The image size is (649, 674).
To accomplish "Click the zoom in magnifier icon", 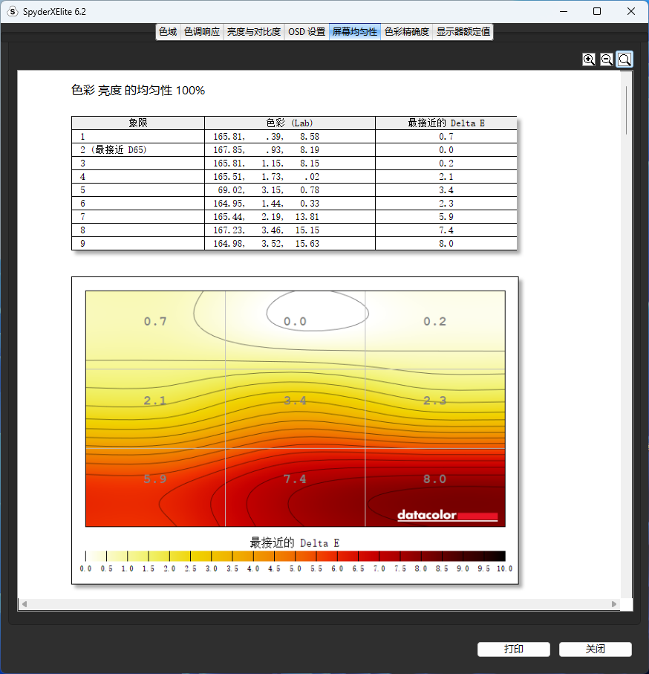I will point(589,59).
